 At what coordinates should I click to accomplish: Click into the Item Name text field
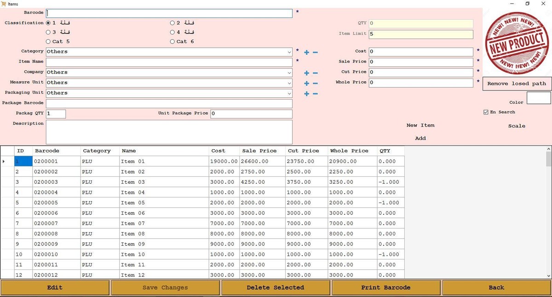[x=169, y=62]
